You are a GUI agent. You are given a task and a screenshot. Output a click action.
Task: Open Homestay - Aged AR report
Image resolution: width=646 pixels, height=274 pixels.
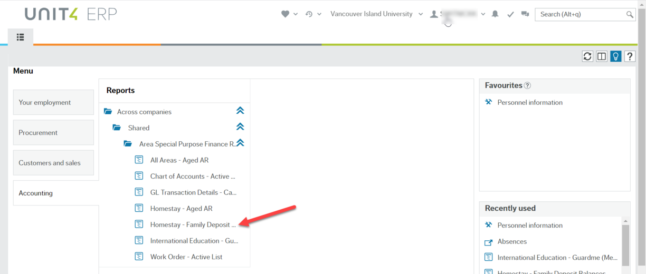[182, 209]
